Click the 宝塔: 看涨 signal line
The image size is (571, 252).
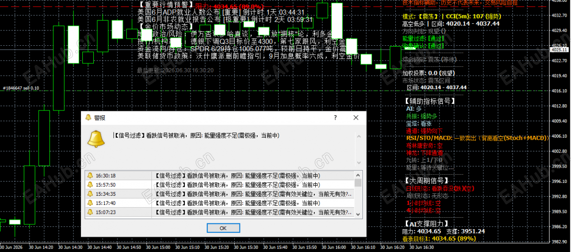[419, 123]
